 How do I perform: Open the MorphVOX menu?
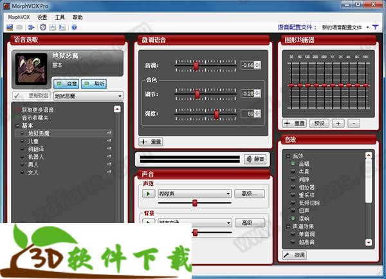(x=19, y=17)
